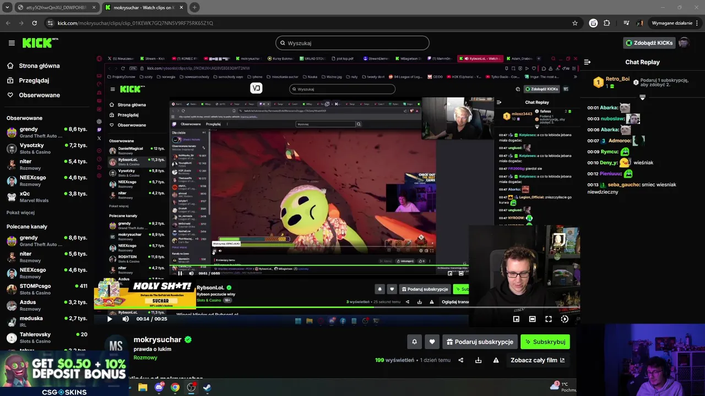The width and height of the screenshot is (705, 396).
Task: Open Steam from taskbar
Action: [x=207, y=387]
